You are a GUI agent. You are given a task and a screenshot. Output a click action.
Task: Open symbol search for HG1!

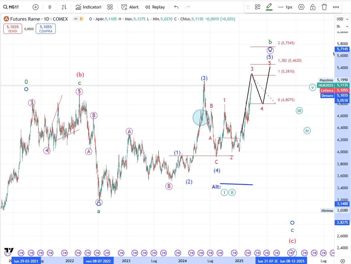coord(11,7)
